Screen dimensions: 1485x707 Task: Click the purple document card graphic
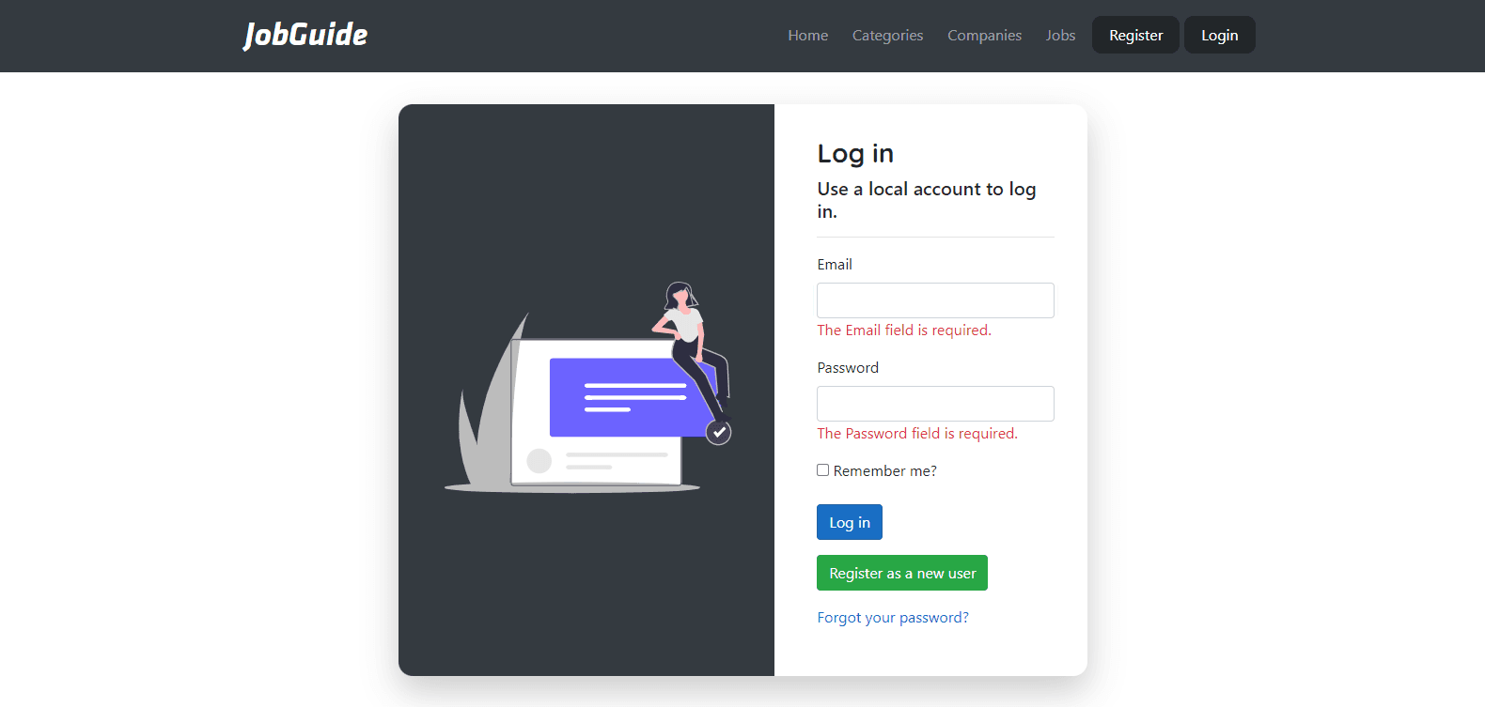click(x=630, y=397)
